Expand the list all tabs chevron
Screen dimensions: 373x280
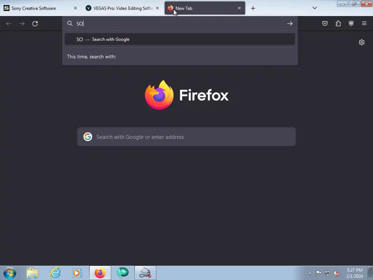[x=314, y=8]
